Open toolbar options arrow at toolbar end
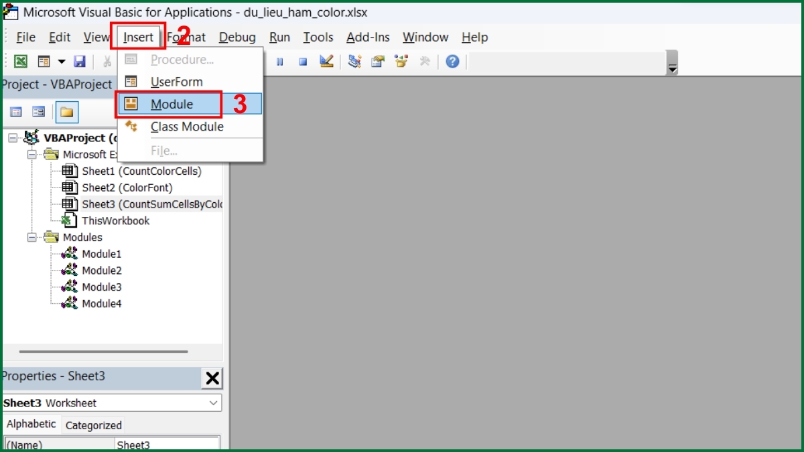The height and width of the screenshot is (452, 804). tap(673, 63)
